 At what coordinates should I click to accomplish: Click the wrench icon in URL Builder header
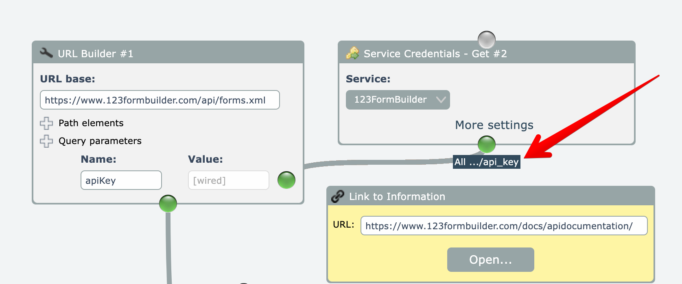click(46, 53)
